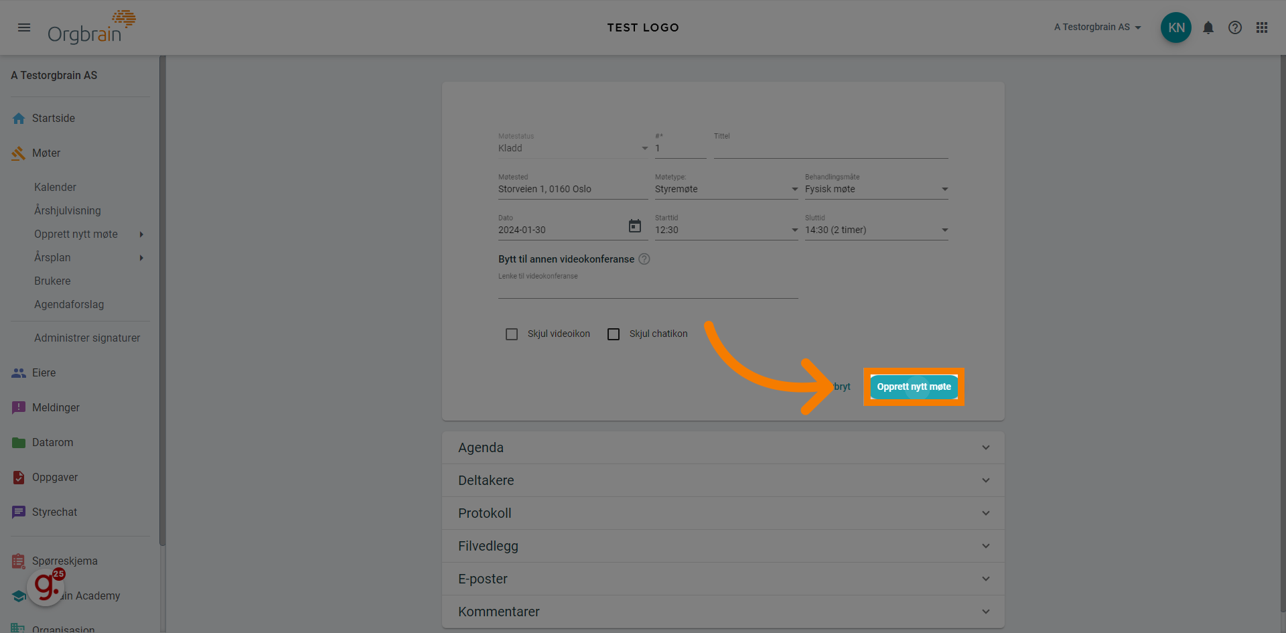Click the Eiere people icon

click(x=19, y=373)
